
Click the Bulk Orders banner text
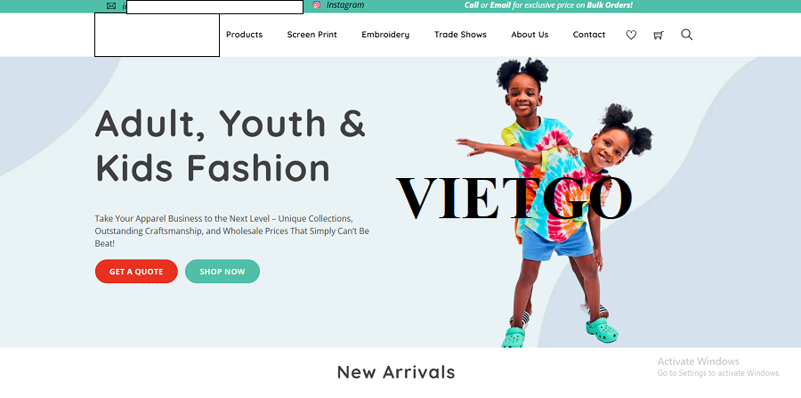point(610,5)
